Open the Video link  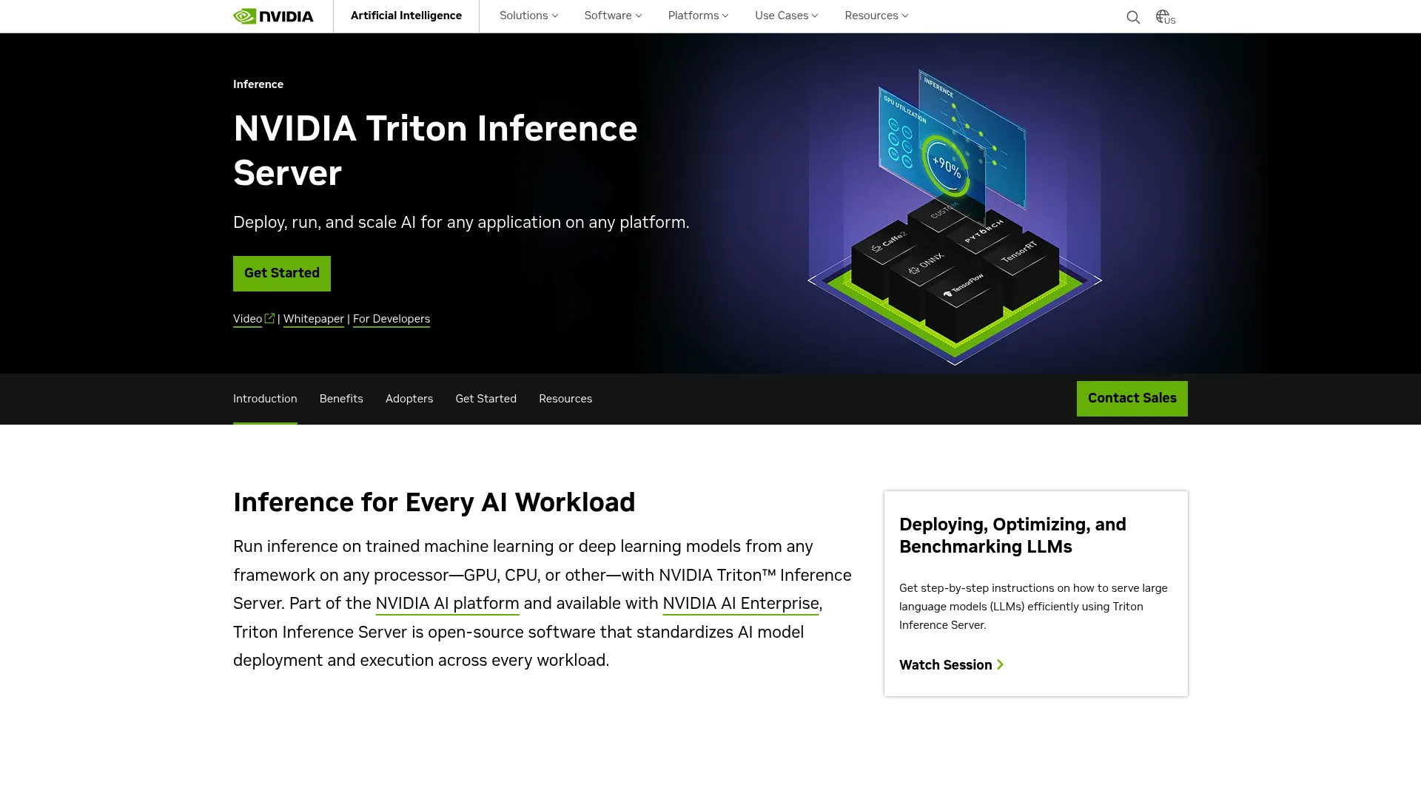(248, 319)
